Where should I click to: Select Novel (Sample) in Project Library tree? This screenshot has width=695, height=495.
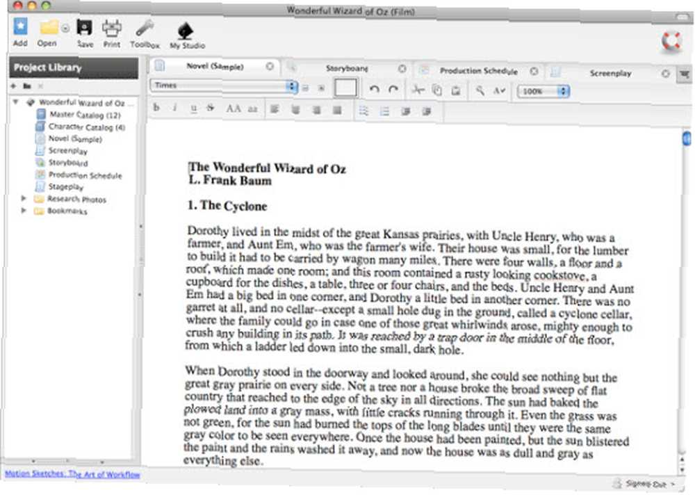(x=69, y=138)
